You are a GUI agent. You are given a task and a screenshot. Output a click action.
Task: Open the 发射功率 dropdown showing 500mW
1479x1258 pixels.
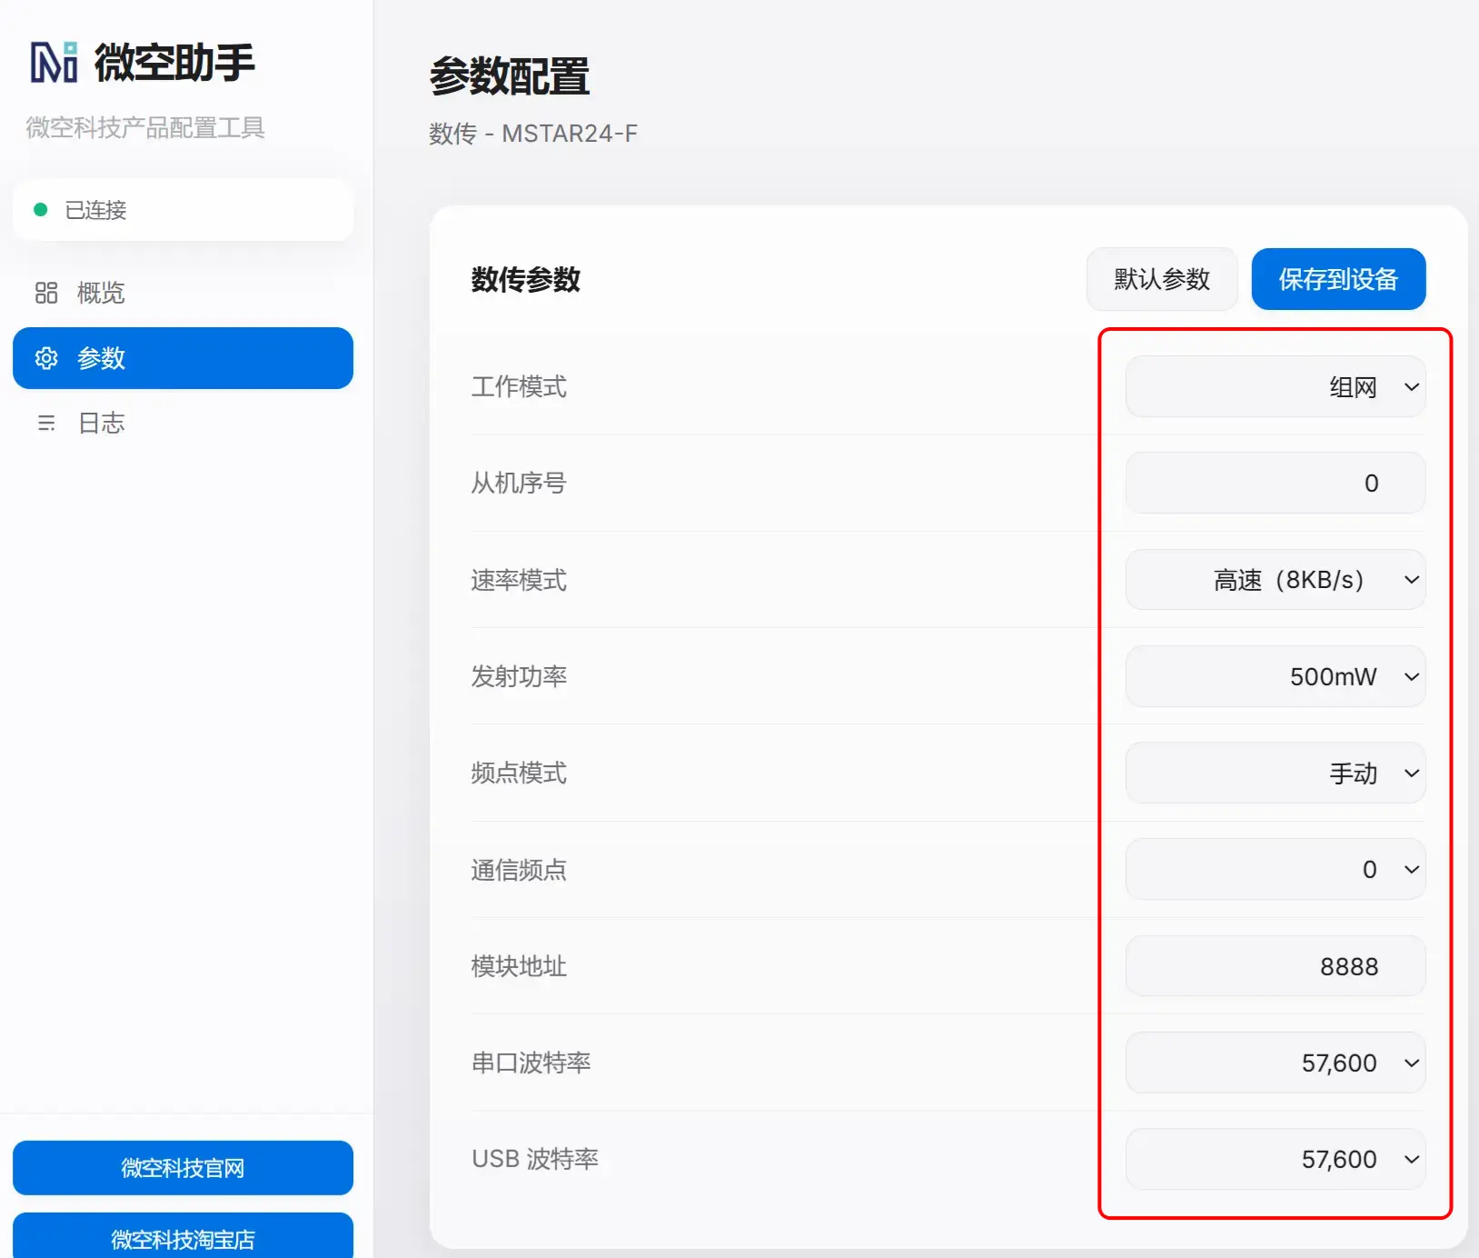tap(1275, 676)
